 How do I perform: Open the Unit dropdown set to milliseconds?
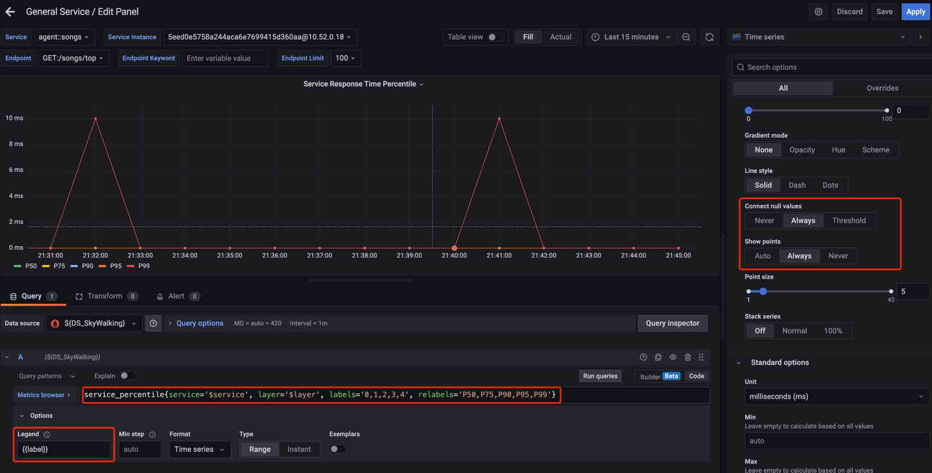click(x=836, y=396)
